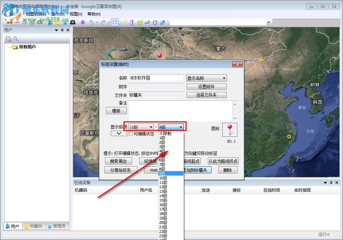Image resolution: width=343 pixels, height=240 pixels.
Task: Click the 选择文件夹 button
Action: (206, 95)
